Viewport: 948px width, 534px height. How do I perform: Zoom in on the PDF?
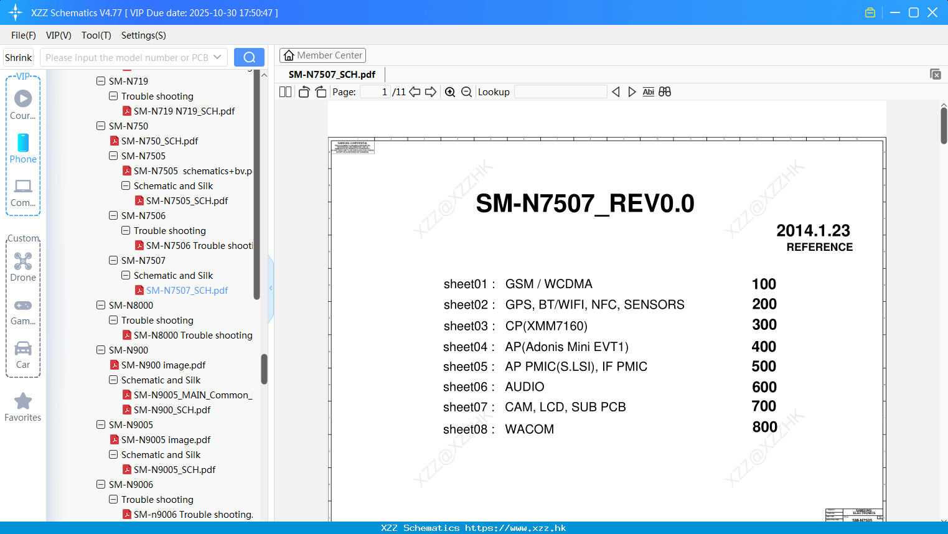point(450,91)
